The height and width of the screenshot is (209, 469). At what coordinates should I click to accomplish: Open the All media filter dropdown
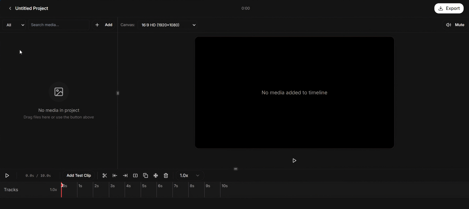(x=14, y=25)
